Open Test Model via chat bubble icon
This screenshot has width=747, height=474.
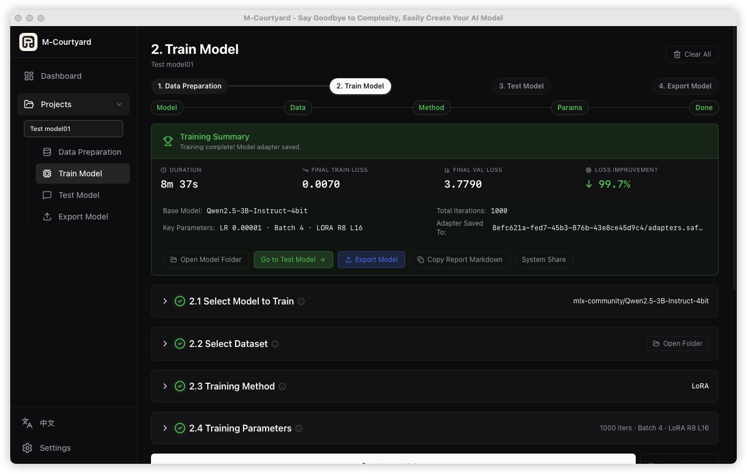click(47, 195)
